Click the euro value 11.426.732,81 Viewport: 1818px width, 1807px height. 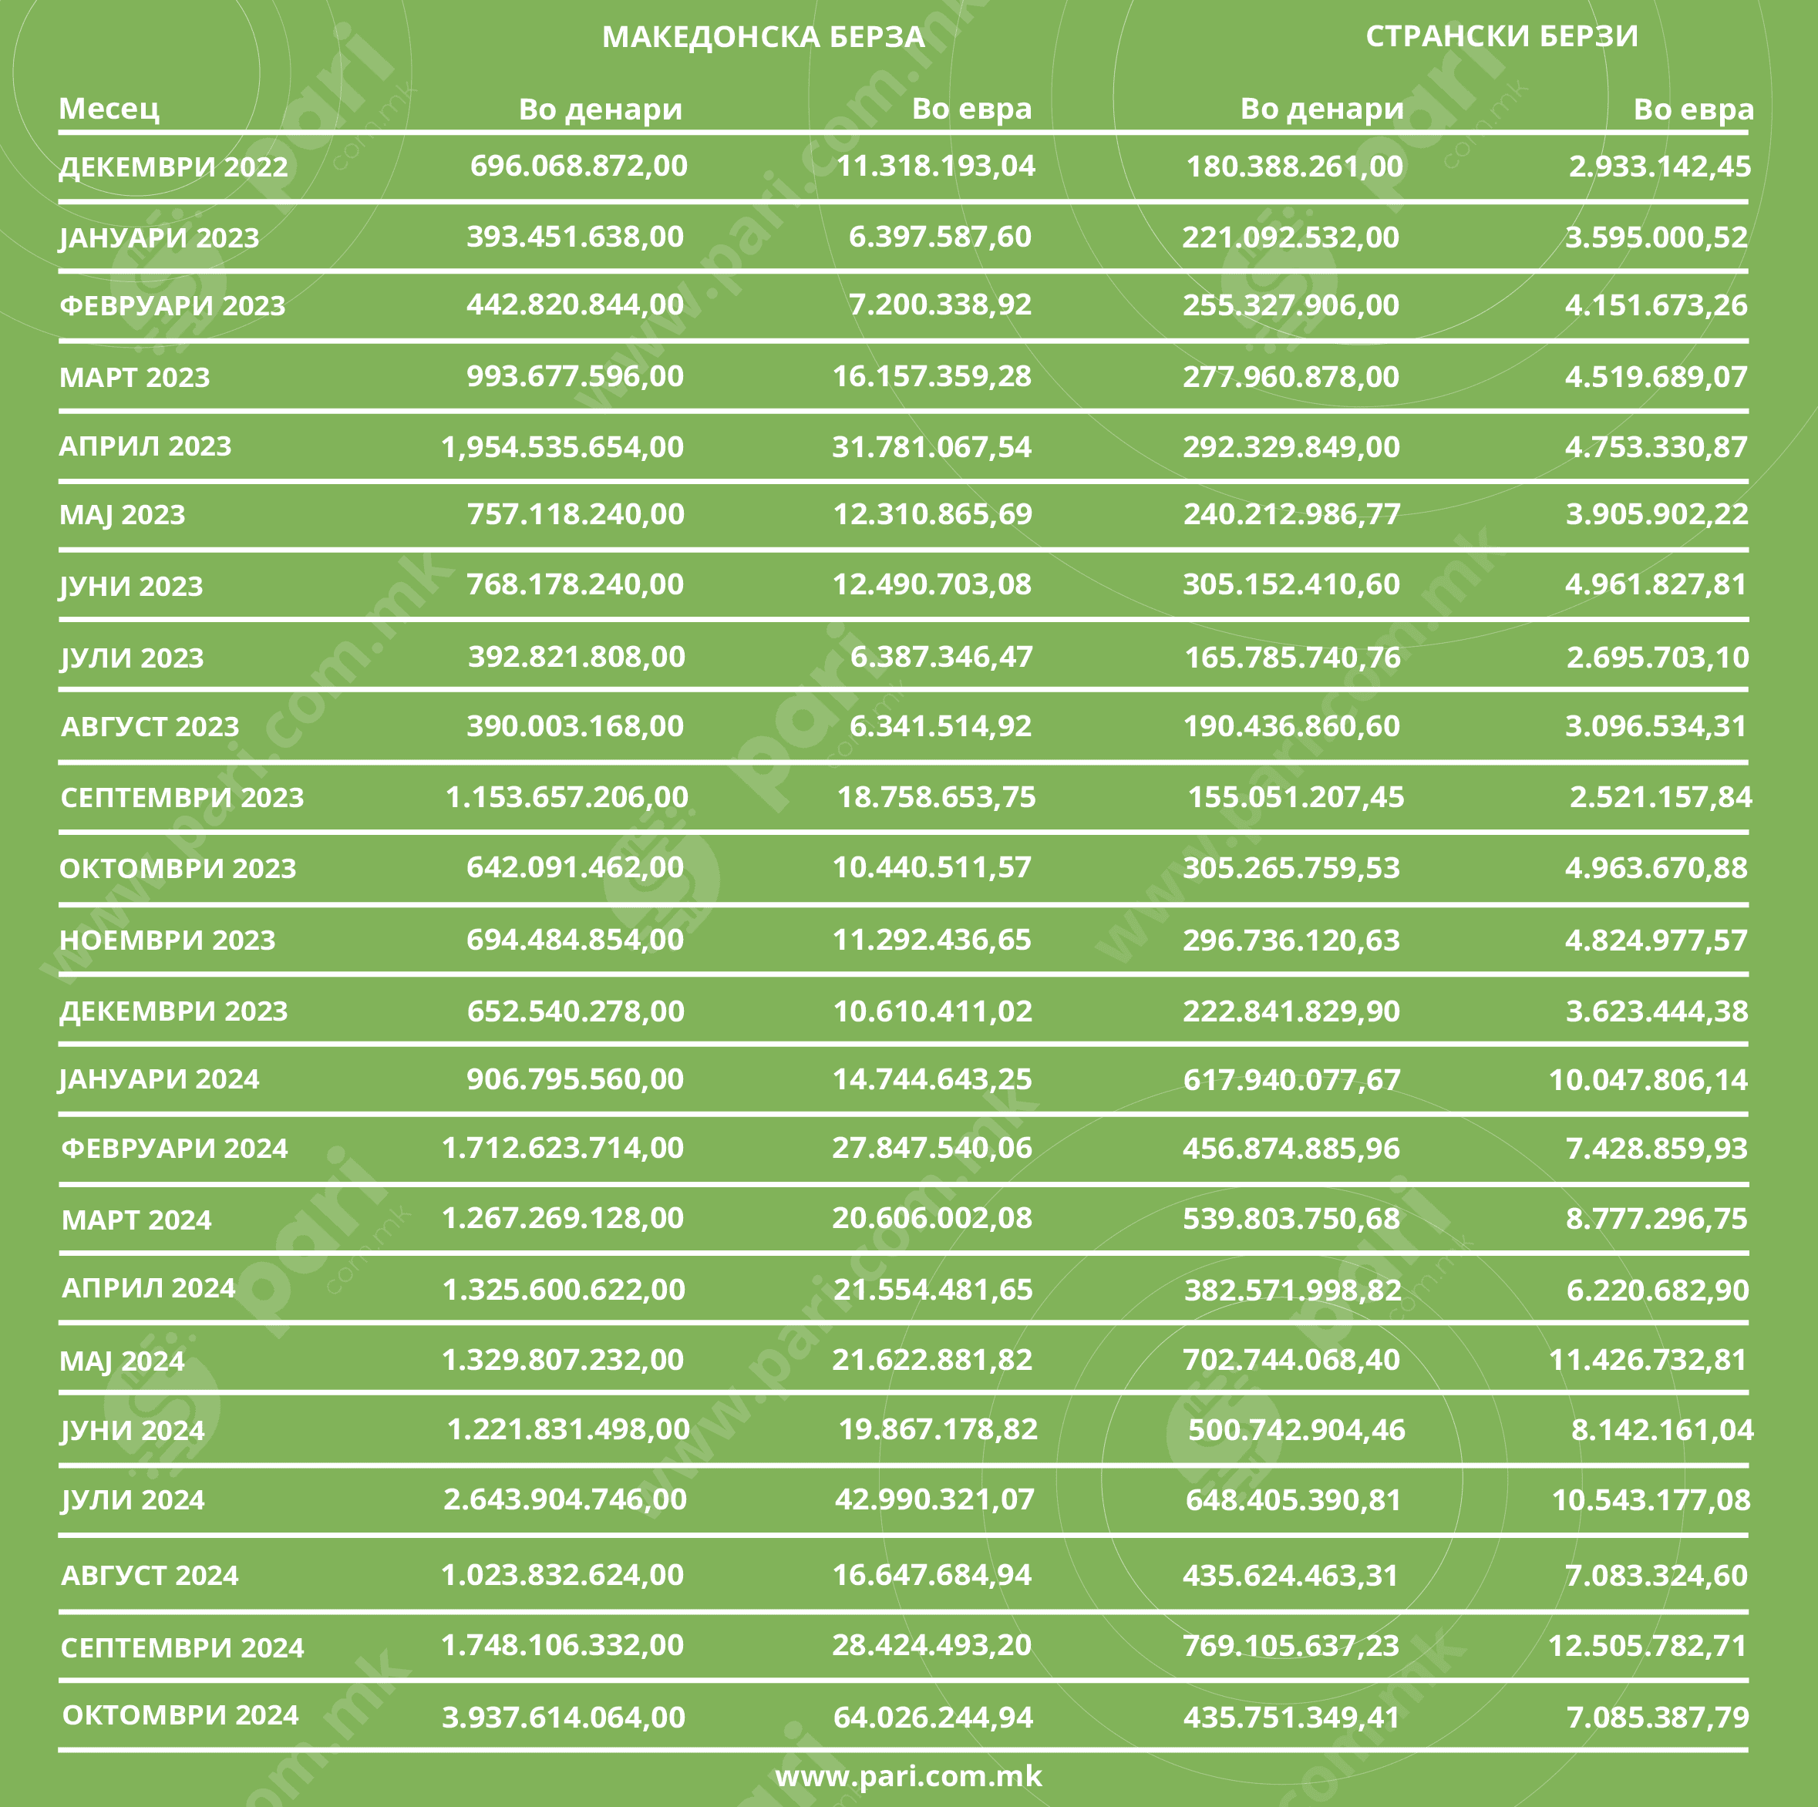1648,1359
